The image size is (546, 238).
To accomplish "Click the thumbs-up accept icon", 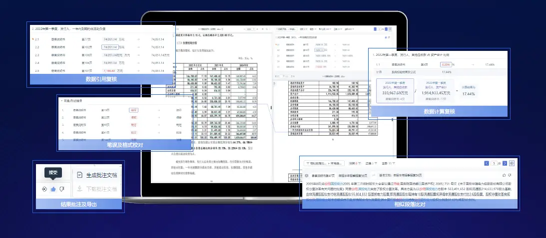I will 53,189.
